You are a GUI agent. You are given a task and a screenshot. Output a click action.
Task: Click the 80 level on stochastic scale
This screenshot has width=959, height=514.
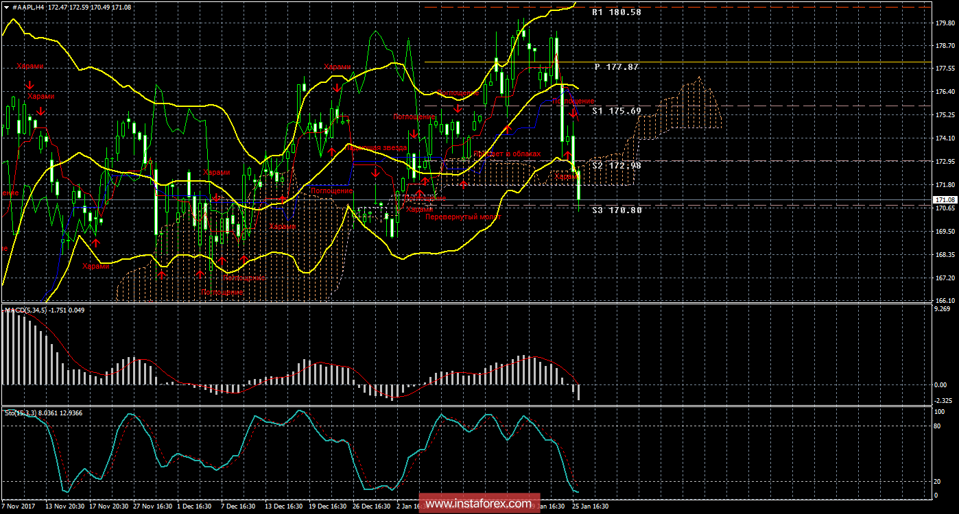click(x=938, y=426)
